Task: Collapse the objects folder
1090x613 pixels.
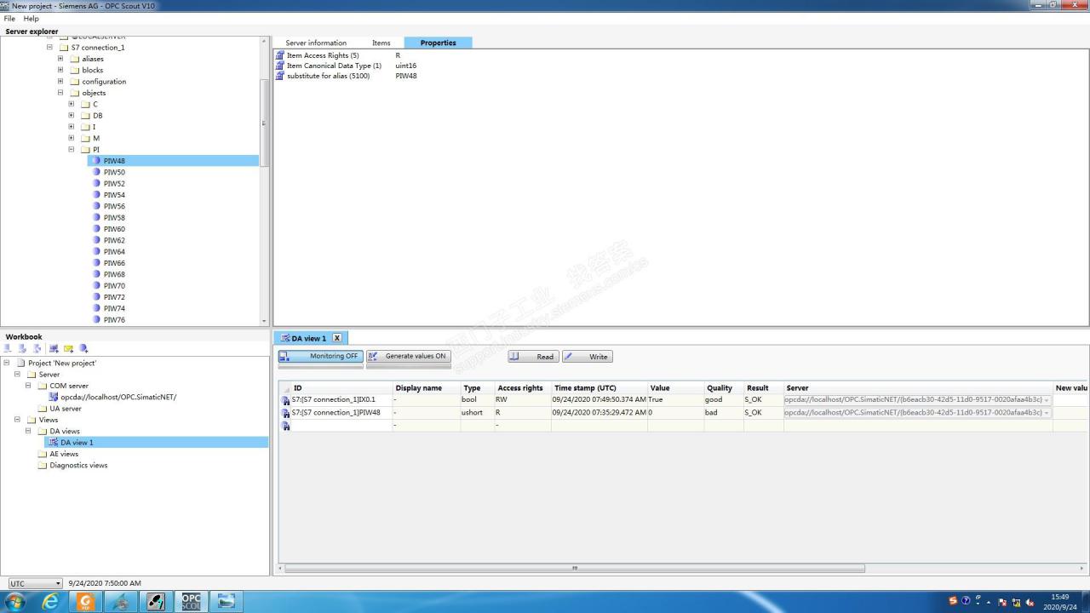Action: pos(60,93)
